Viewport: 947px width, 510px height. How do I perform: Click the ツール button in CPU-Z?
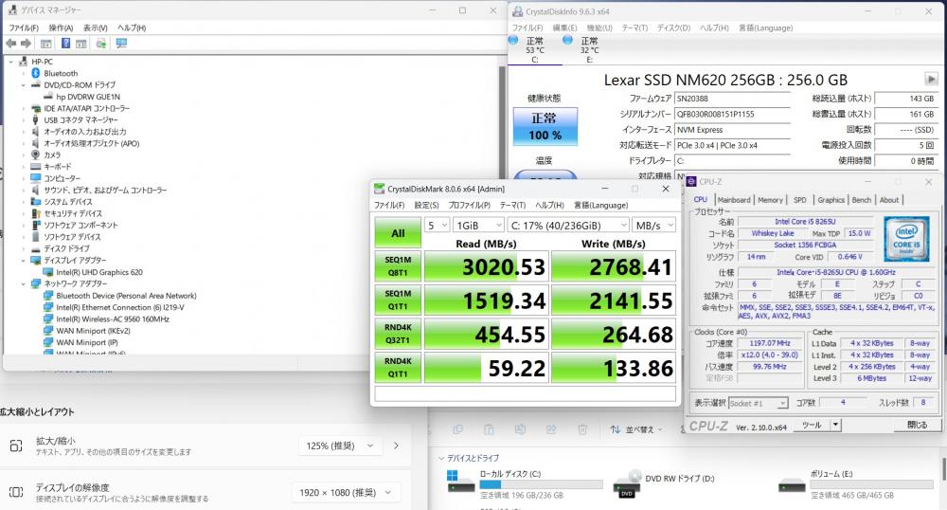tap(813, 425)
